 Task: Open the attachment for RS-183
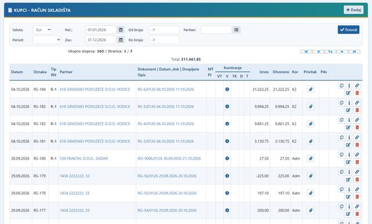[x=310, y=107]
